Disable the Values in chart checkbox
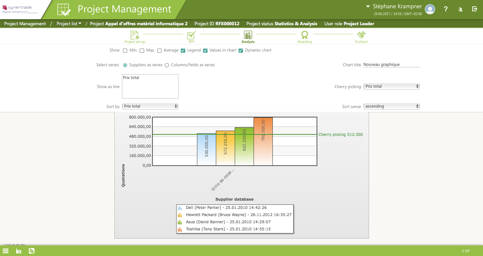 click(206, 50)
